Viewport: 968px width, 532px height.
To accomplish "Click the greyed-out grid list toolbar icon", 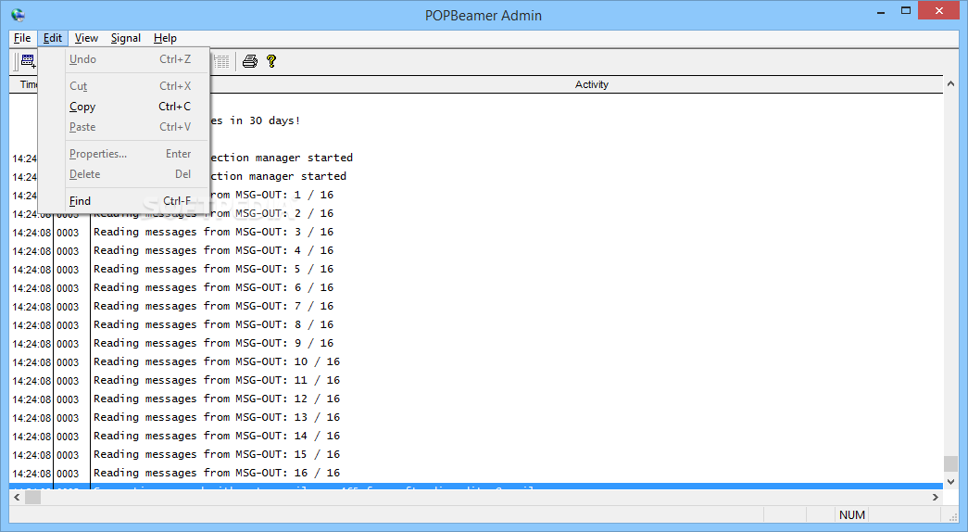I will coord(221,61).
